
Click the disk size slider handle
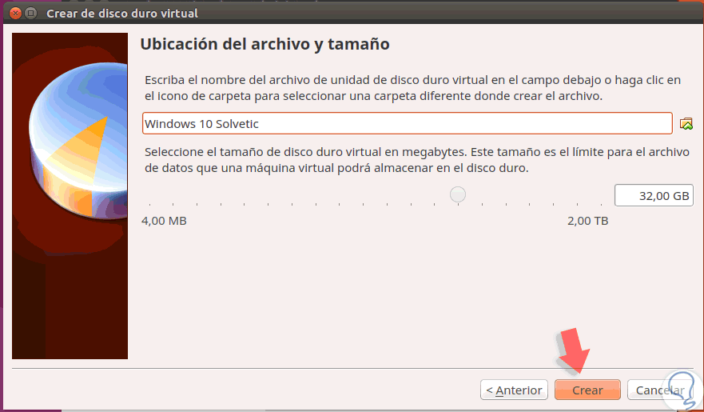tap(458, 194)
